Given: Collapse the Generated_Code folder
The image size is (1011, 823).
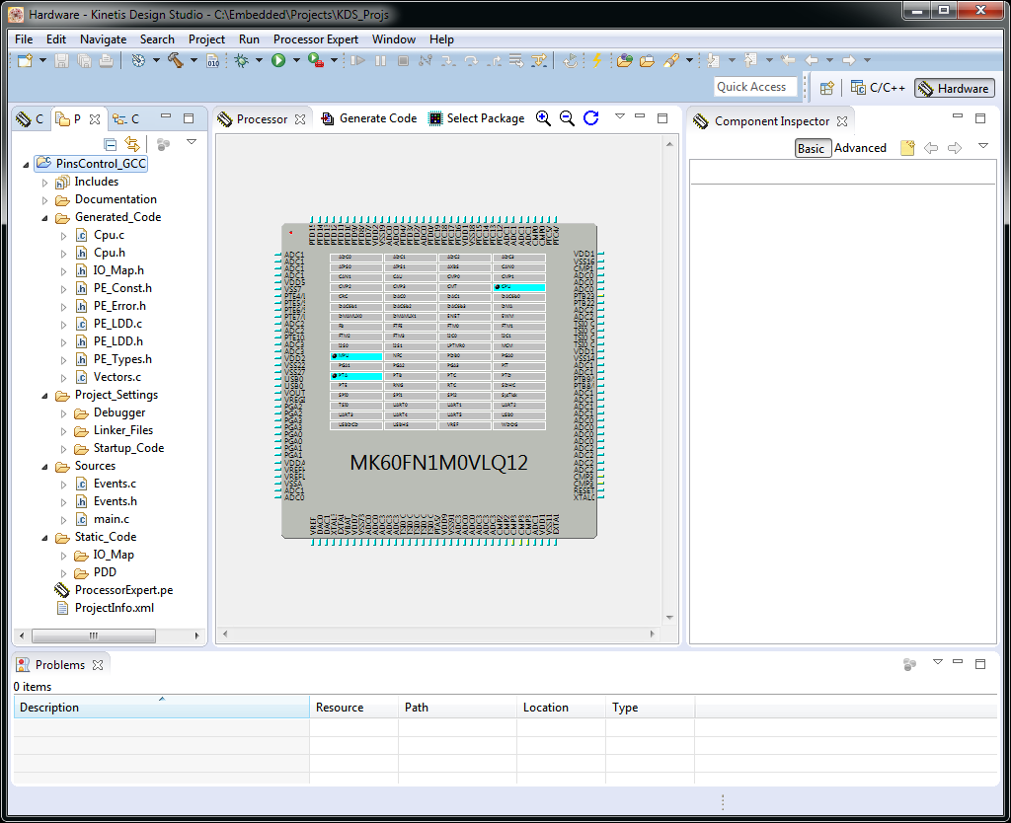Looking at the screenshot, I should [x=45, y=218].
